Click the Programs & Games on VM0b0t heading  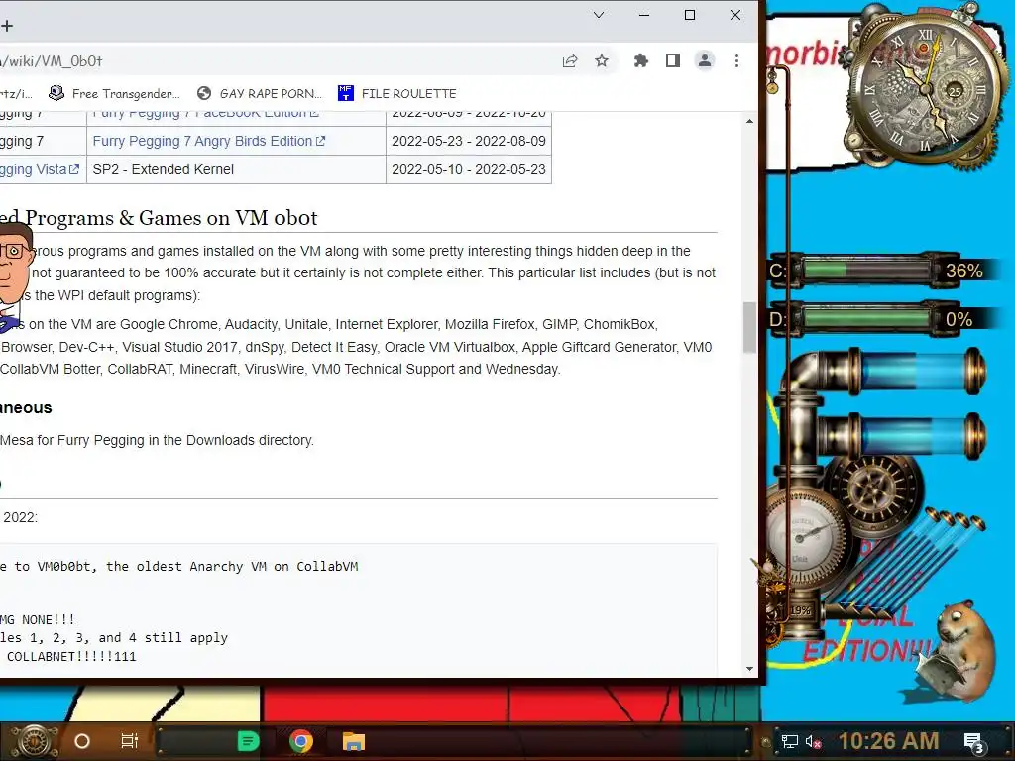coord(159,218)
